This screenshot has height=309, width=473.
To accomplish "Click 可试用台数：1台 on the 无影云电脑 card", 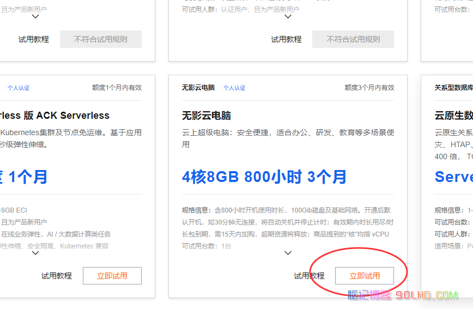I will point(207,246).
